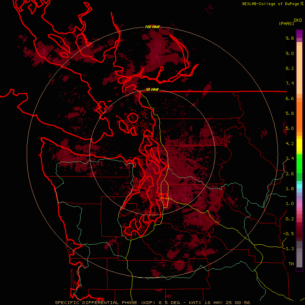Image resolution: width=305 pixels, height=305 pixels.
Task: Click the [PHAS] label above color scale
Action: click(x=286, y=23)
